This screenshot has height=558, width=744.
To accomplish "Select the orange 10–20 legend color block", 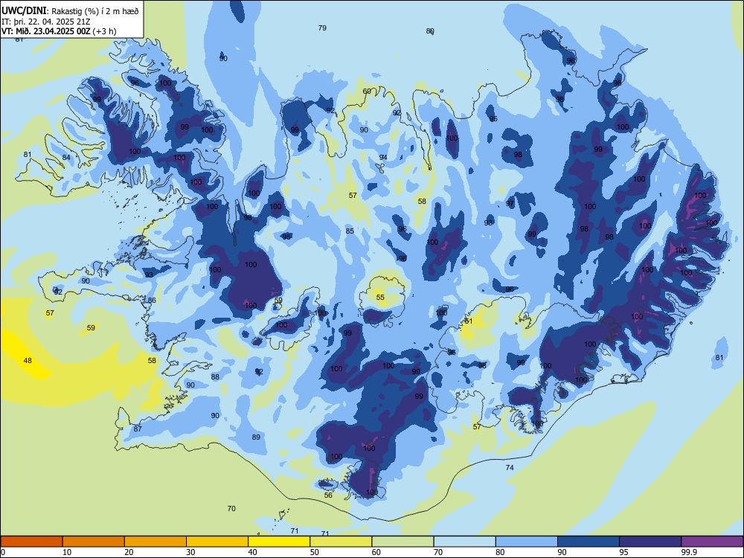I will (94, 542).
